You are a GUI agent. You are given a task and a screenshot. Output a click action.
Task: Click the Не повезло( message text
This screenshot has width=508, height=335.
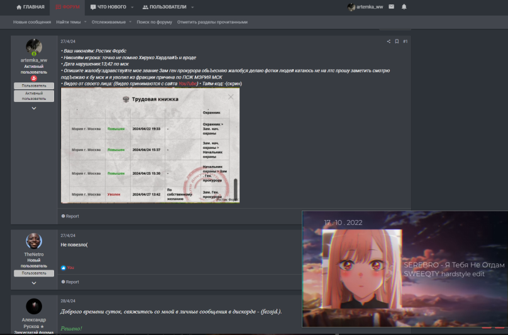point(74,244)
